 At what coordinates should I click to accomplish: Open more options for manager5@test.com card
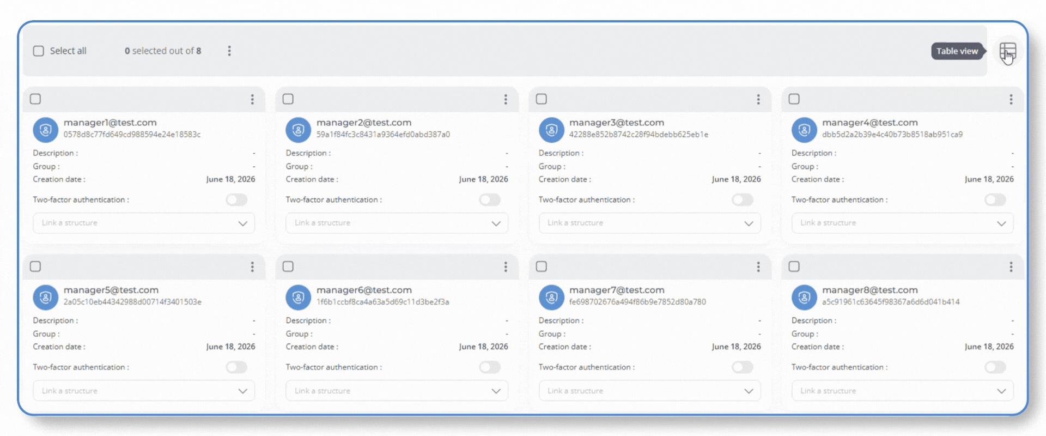tap(252, 267)
